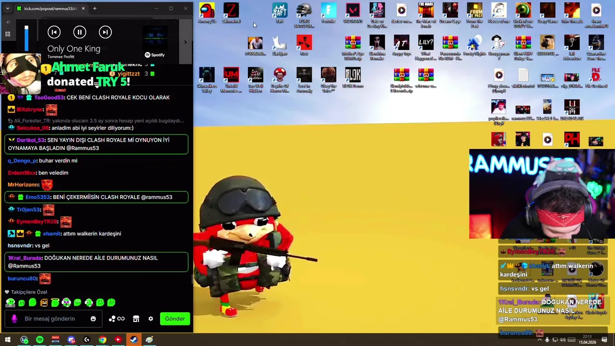Show hidden system tray icons
The height and width of the screenshot is (346, 615).
click(539, 340)
